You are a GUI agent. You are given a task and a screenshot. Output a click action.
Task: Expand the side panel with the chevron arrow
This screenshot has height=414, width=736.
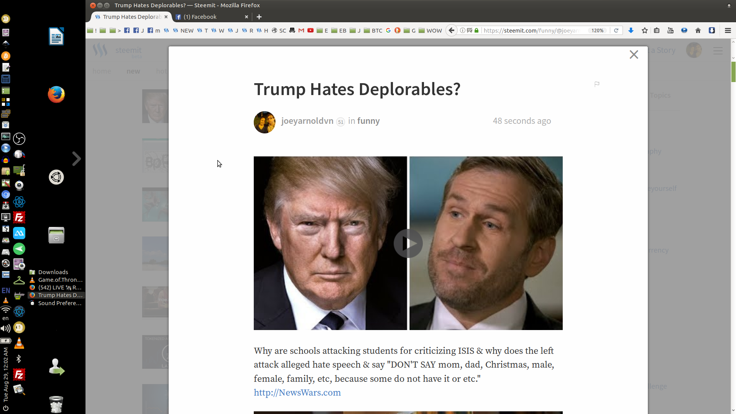[x=76, y=159]
